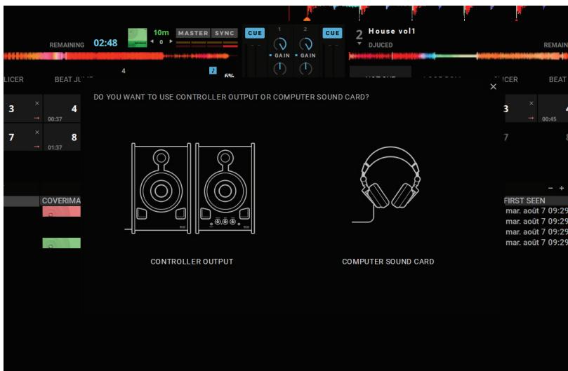This screenshot has width=568, height=371.
Task: Delete left deck hot cue 7 with X
Action: (37, 133)
